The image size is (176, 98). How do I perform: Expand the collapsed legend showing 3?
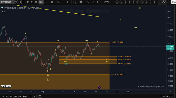click(3, 12)
